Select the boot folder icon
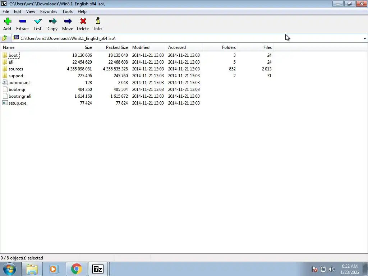 pyautogui.click(x=5, y=55)
